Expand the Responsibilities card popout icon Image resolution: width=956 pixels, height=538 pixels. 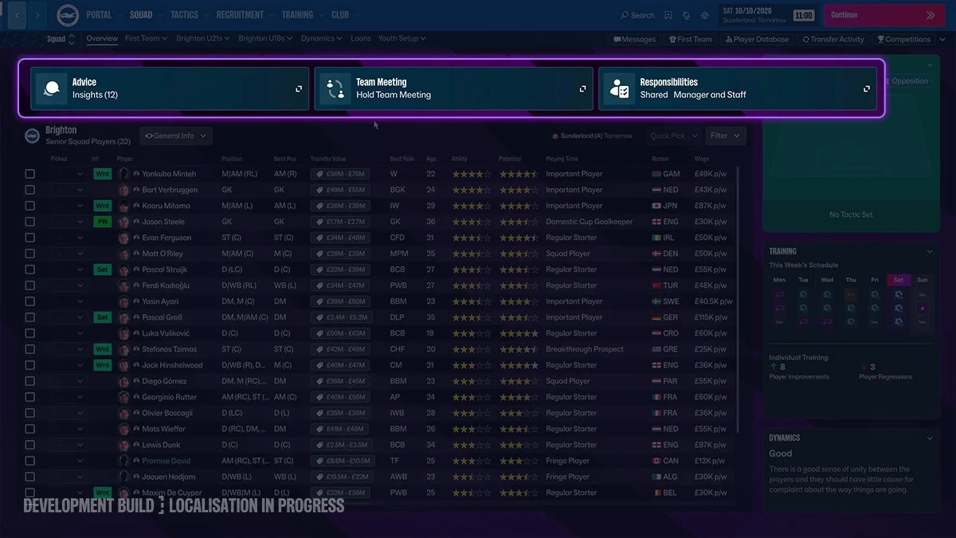coord(866,88)
